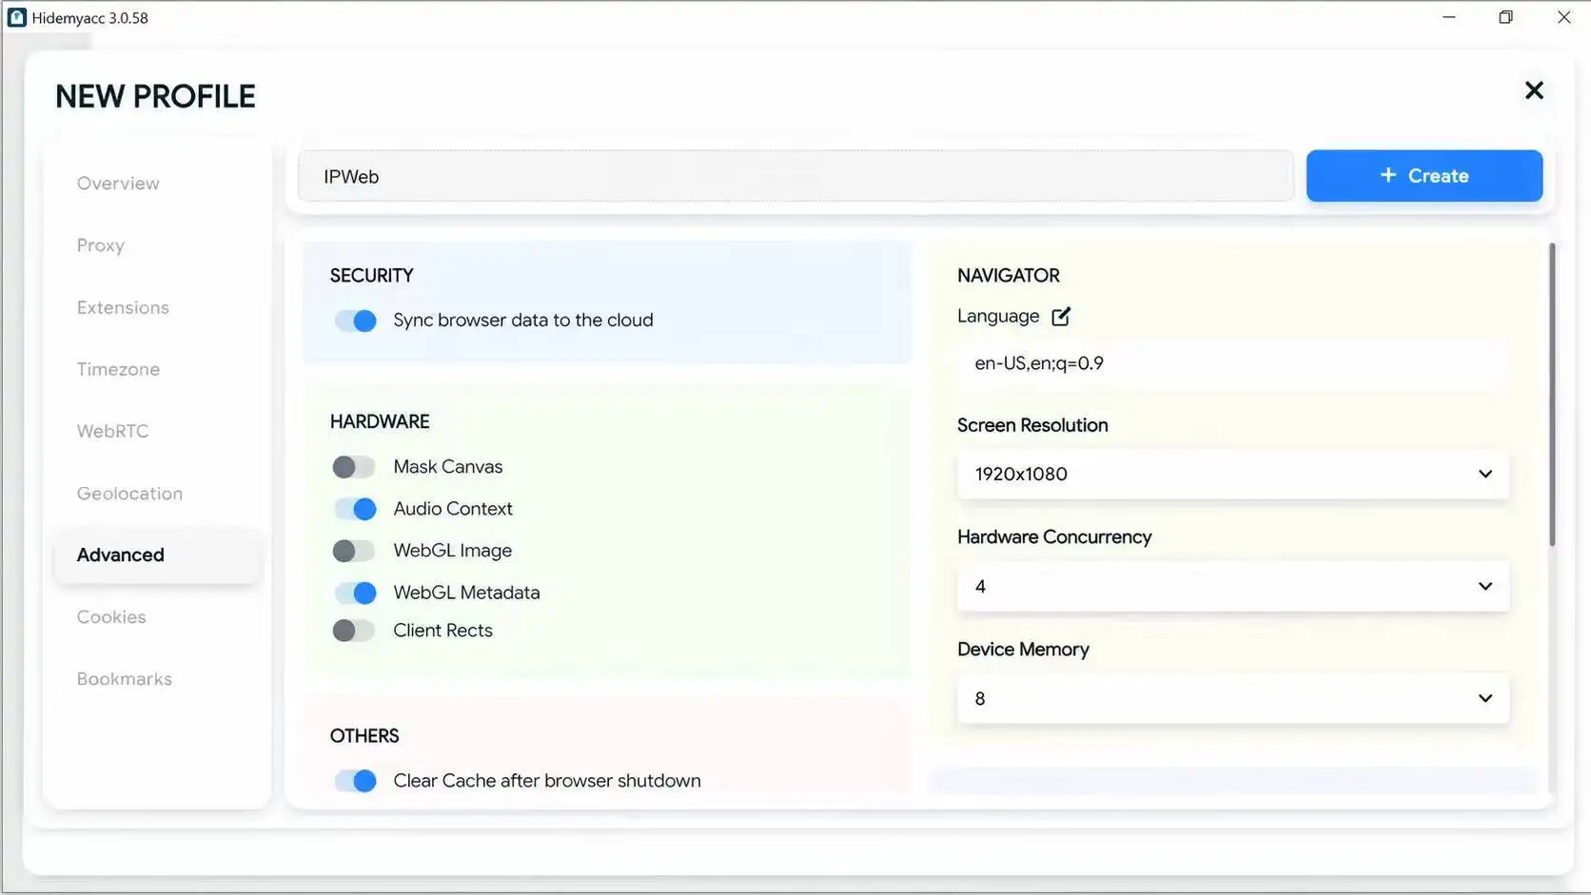Select the Timezone tab

pyautogui.click(x=118, y=369)
